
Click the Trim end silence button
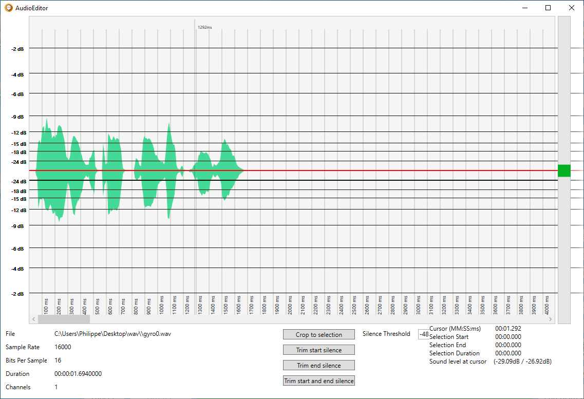coord(318,365)
